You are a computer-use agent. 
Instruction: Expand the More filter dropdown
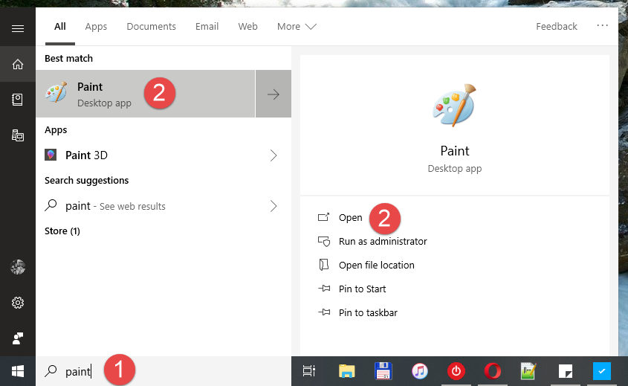tap(297, 27)
